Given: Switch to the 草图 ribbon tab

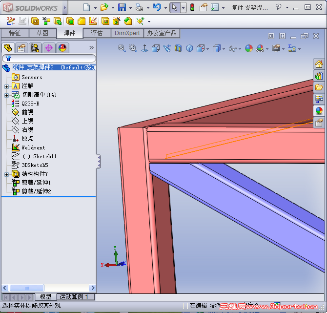Looking at the screenshot, I should [42, 33].
